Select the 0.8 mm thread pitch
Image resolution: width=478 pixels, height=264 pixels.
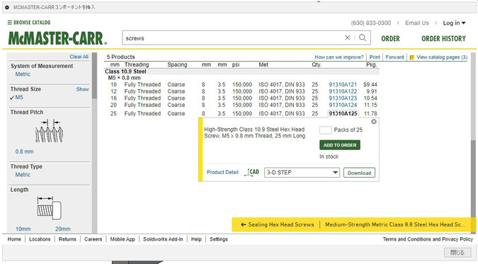pos(24,151)
